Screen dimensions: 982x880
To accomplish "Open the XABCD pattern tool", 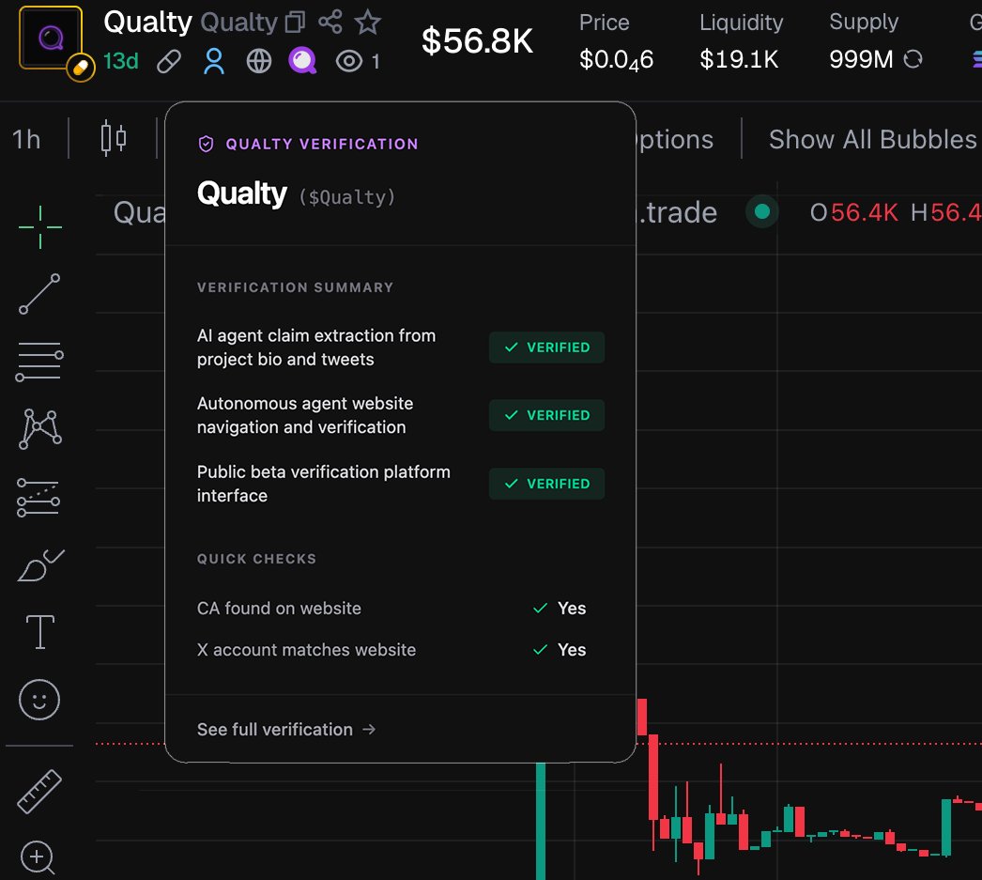I will coord(39,428).
